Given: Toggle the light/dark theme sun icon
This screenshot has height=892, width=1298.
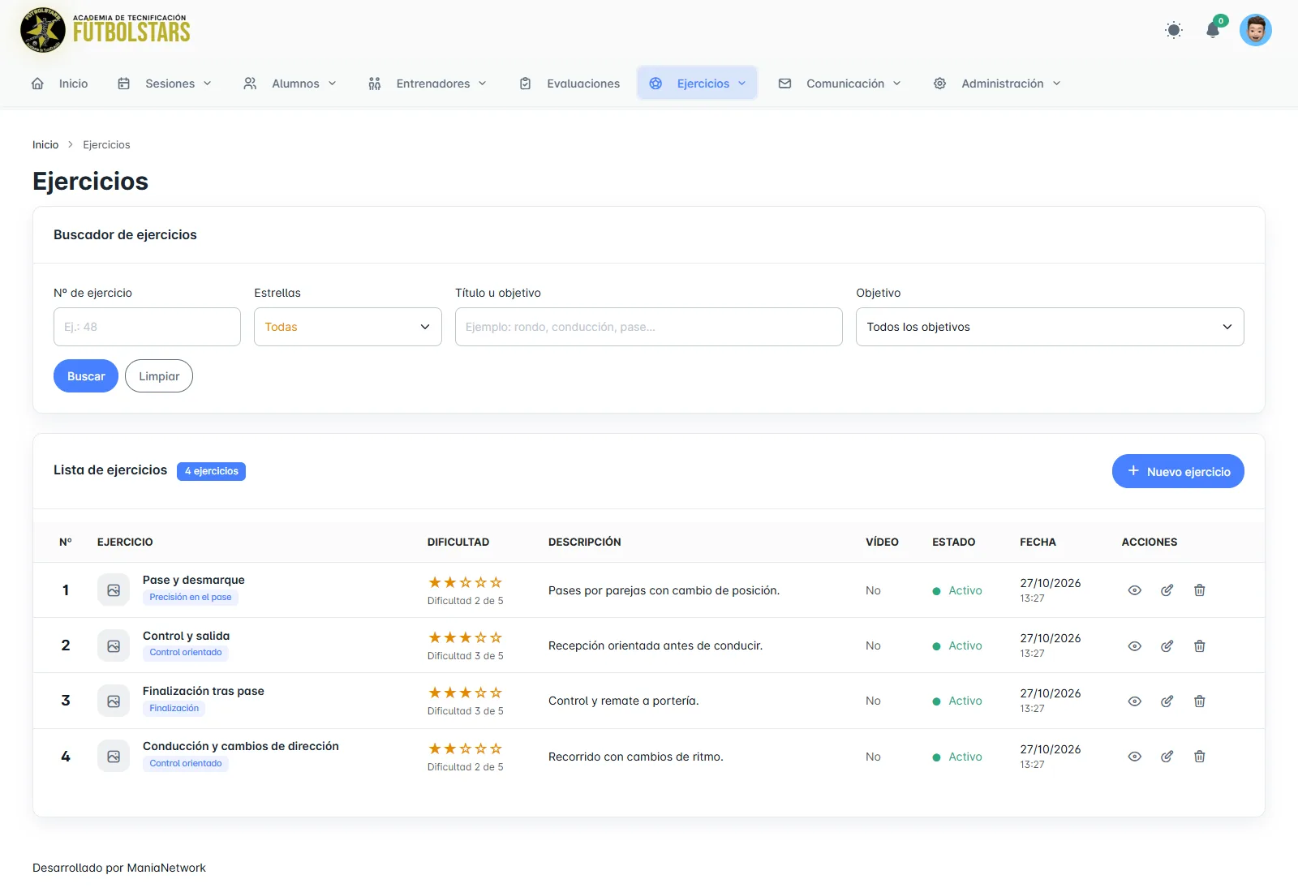Looking at the screenshot, I should coord(1173,31).
